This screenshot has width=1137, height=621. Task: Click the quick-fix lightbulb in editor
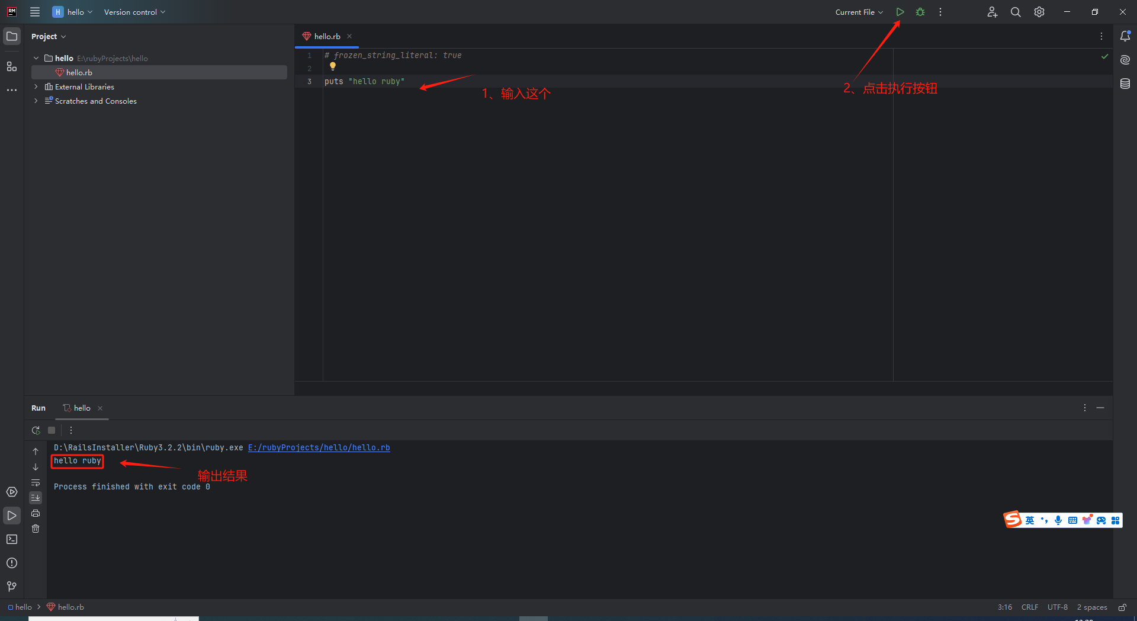pyautogui.click(x=333, y=66)
